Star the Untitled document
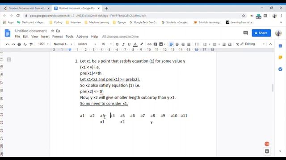This screenshot has height=160, width=286. [x=53, y=31]
